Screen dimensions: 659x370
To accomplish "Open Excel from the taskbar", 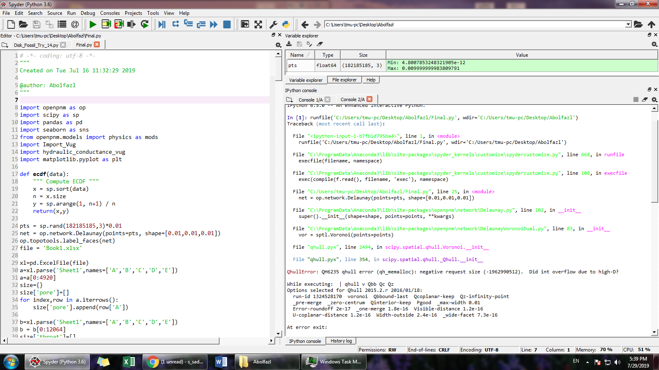I will pos(129,362).
